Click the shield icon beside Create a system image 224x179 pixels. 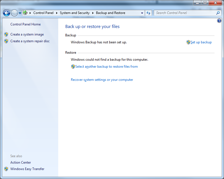[x=6, y=34]
